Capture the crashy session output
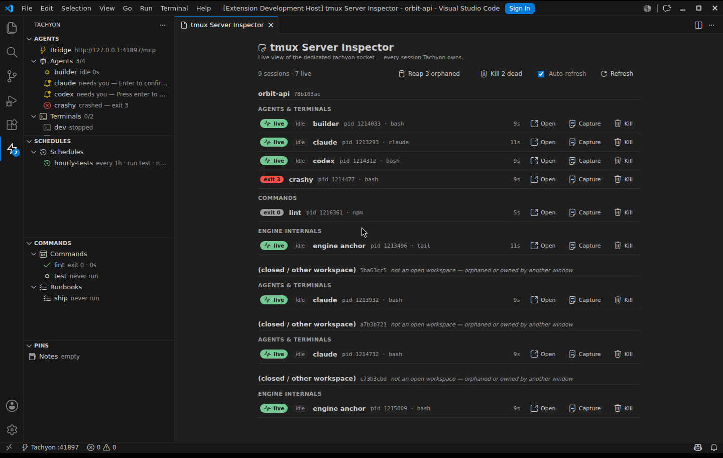The height and width of the screenshot is (458, 723). 585,179
